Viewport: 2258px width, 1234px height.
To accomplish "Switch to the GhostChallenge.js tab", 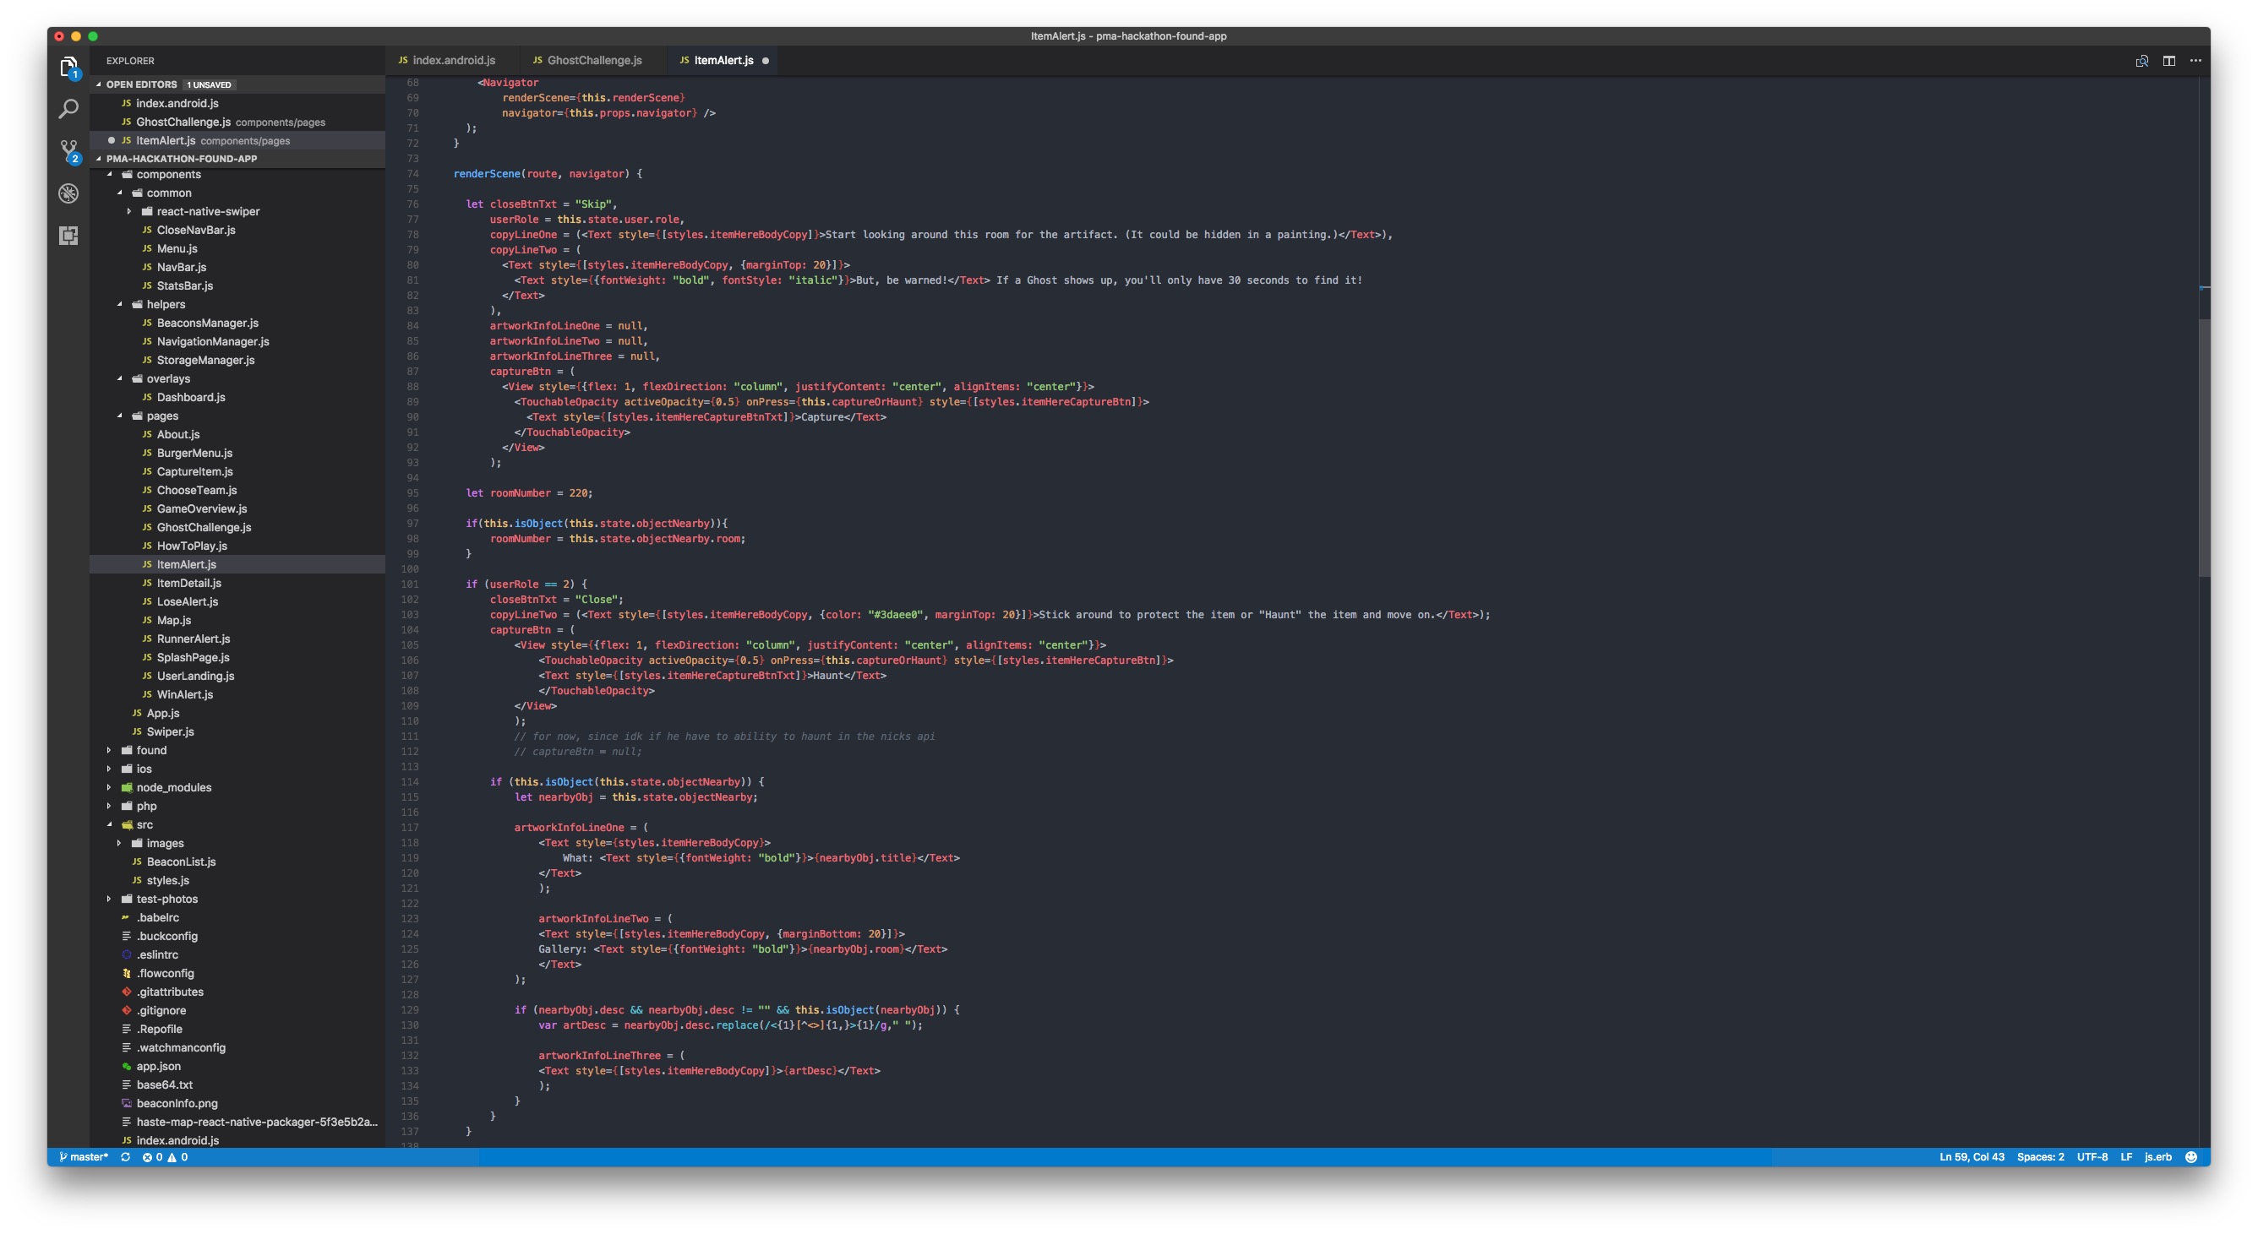I will click(x=593, y=61).
